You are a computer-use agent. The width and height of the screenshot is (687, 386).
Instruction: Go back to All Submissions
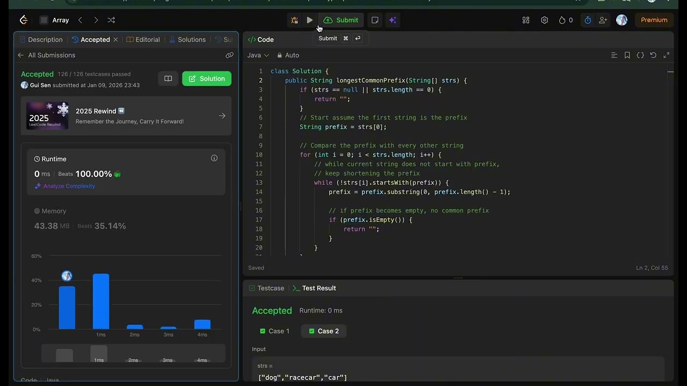(x=46, y=55)
